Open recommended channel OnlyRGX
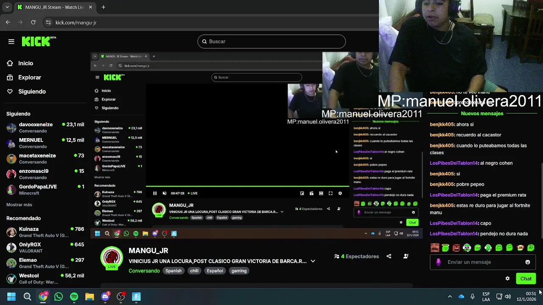 45,247
